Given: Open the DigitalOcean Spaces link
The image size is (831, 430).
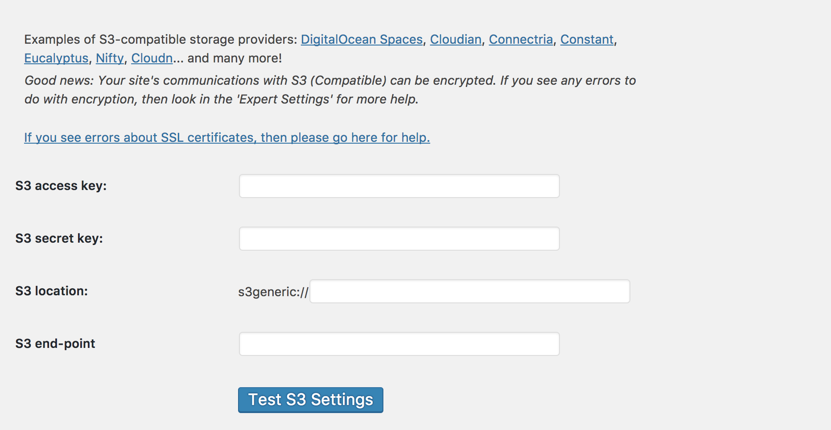Looking at the screenshot, I should point(362,40).
